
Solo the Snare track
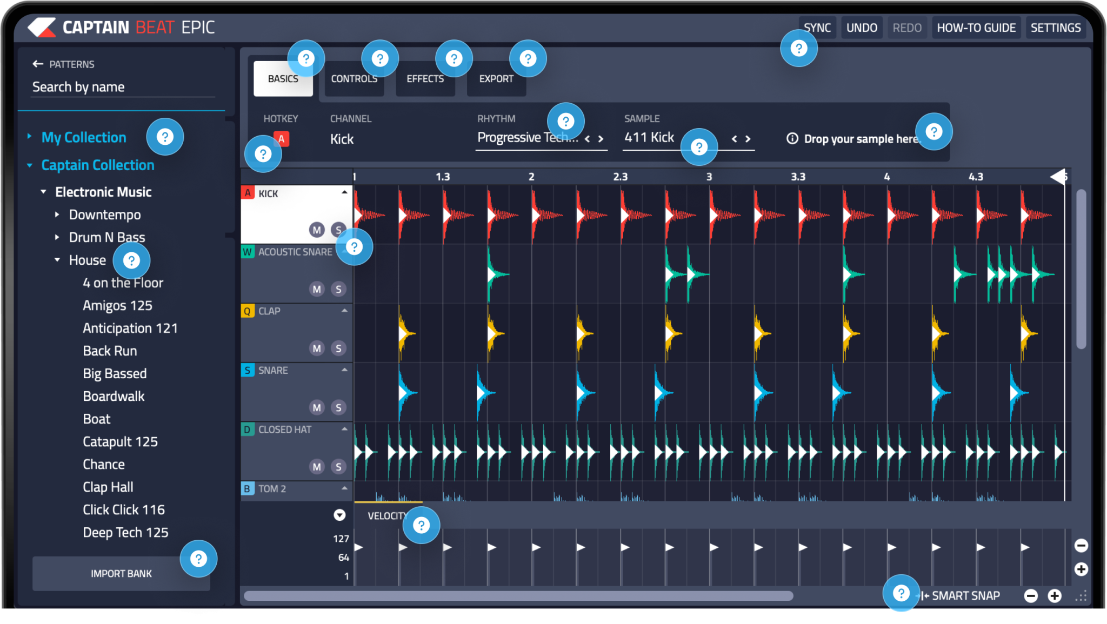point(338,407)
